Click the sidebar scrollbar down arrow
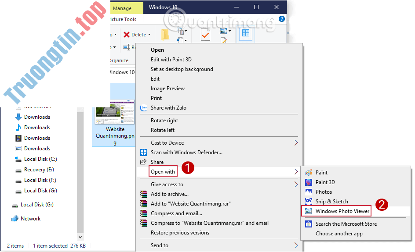Viewport: 415px width, 252px height. (x=80, y=237)
